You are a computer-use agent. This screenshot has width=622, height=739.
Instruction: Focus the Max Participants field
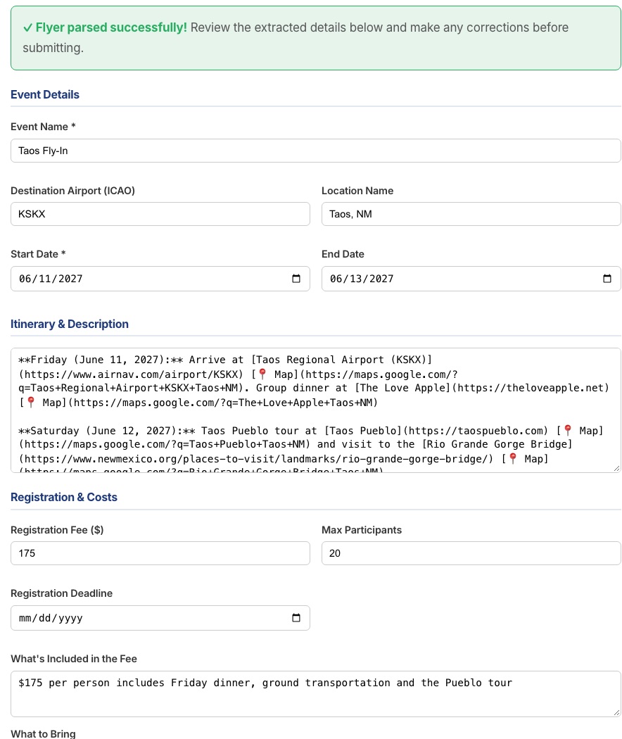coord(471,553)
